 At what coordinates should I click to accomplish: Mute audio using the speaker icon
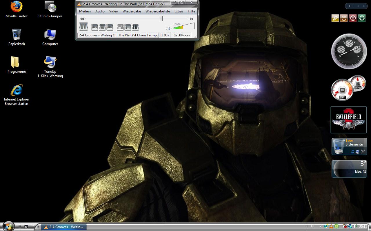point(168,29)
